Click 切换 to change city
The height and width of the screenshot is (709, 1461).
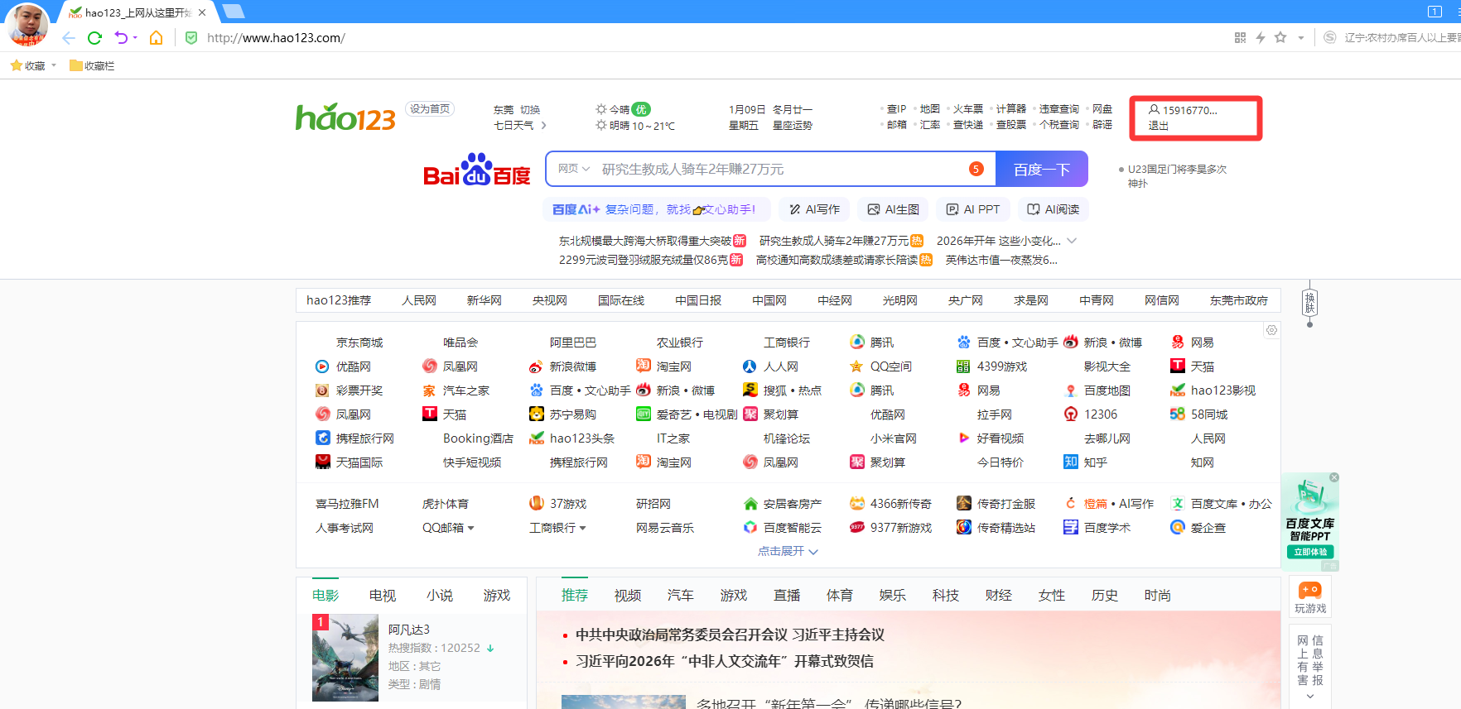[x=530, y=110]
